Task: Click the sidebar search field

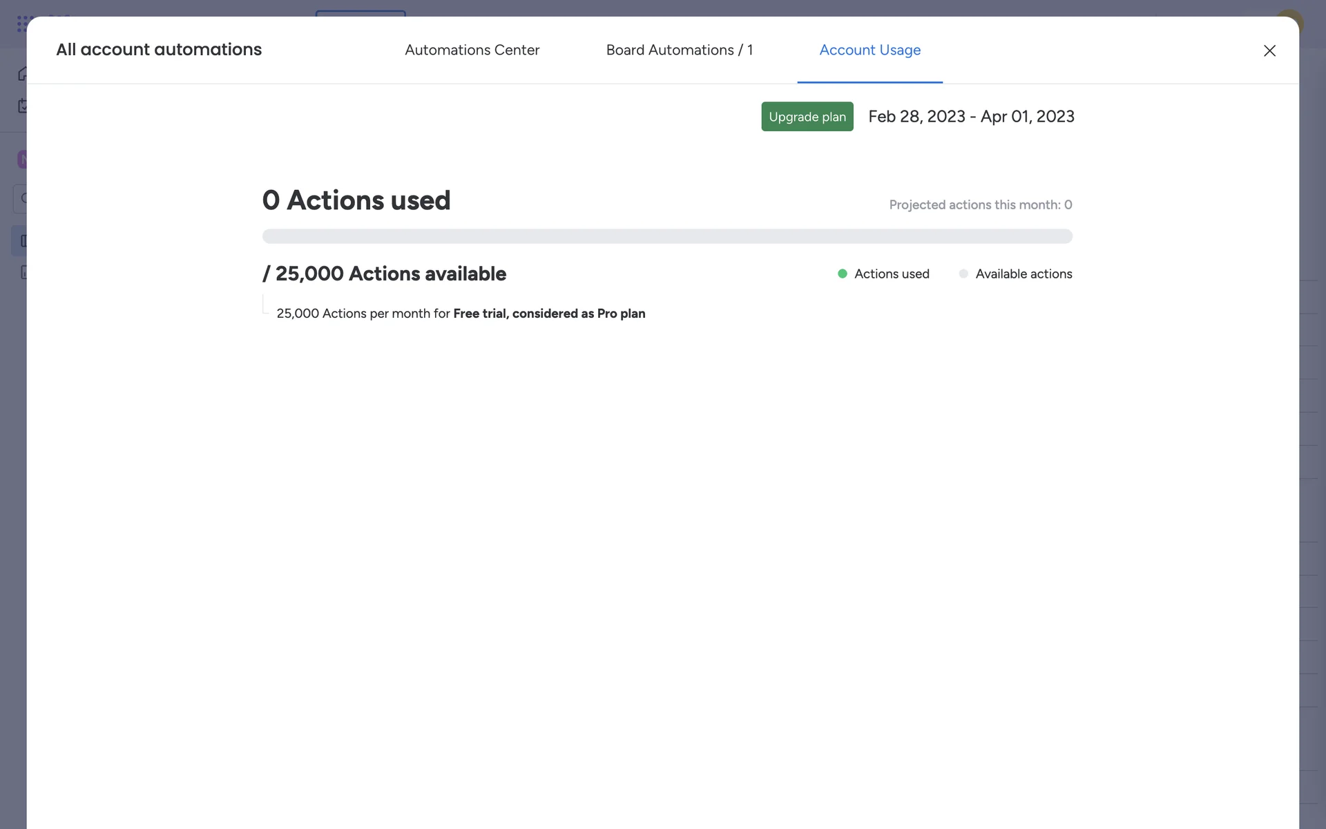Action: click(21, 199)
